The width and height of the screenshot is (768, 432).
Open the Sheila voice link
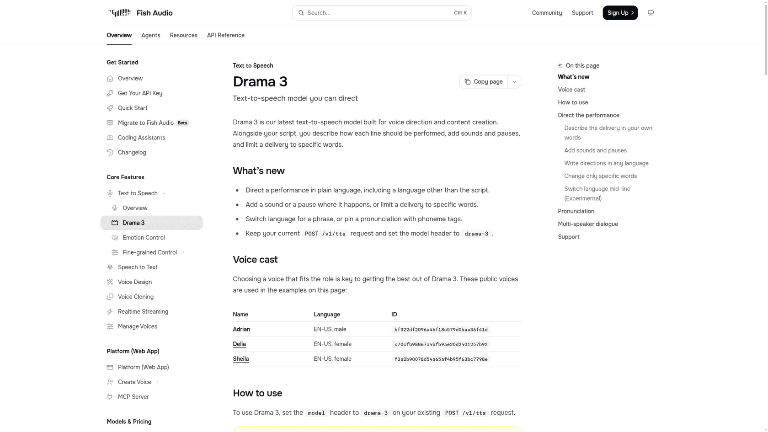pos(240,359)
